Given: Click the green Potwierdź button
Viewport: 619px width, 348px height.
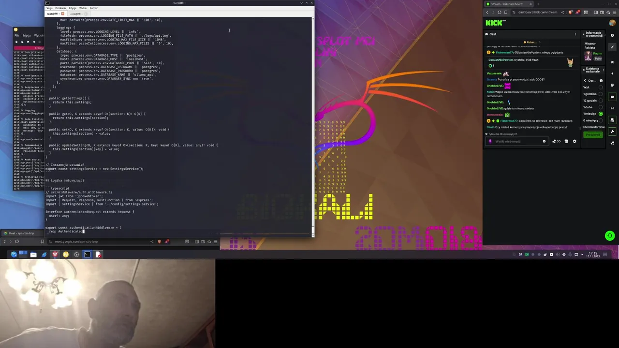Looking at the screenshot, I should tap(593, 135).
